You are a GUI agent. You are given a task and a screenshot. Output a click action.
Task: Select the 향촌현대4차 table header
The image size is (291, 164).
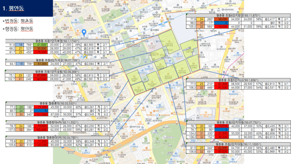point(58,123)
